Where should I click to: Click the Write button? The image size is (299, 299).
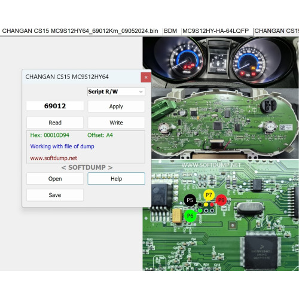click(x=116, y=123)
